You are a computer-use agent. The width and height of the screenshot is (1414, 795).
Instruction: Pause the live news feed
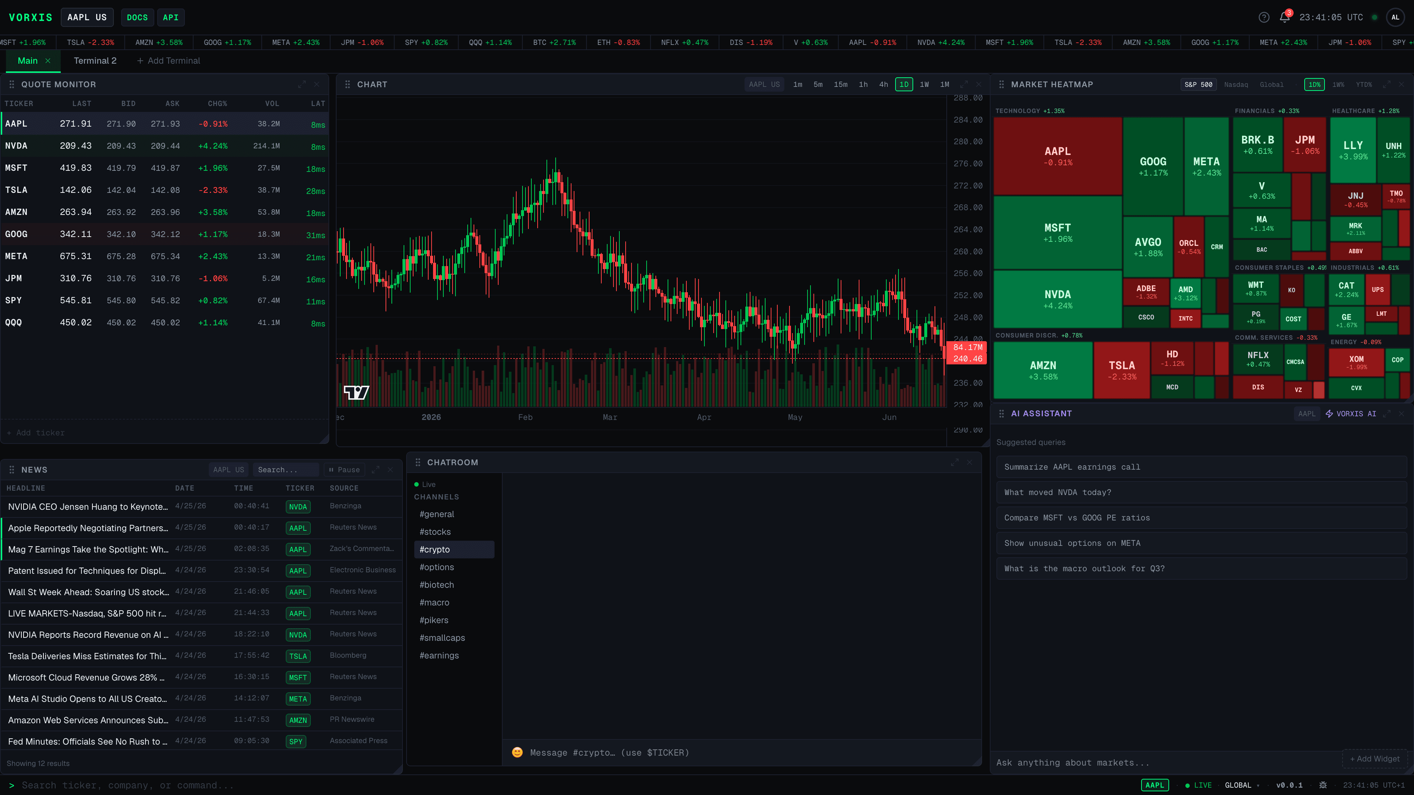pos(344,470)
